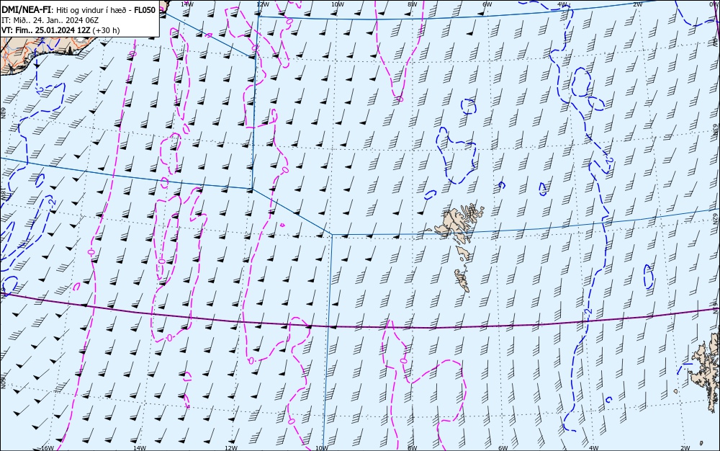The width and height of the screenshot is (720, 451).
Task: Click the (+30 h) forecast offset text
Action: [106, 30]
